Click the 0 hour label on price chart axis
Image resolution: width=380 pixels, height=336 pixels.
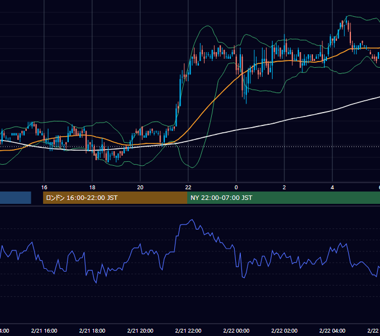click(236, 188)
